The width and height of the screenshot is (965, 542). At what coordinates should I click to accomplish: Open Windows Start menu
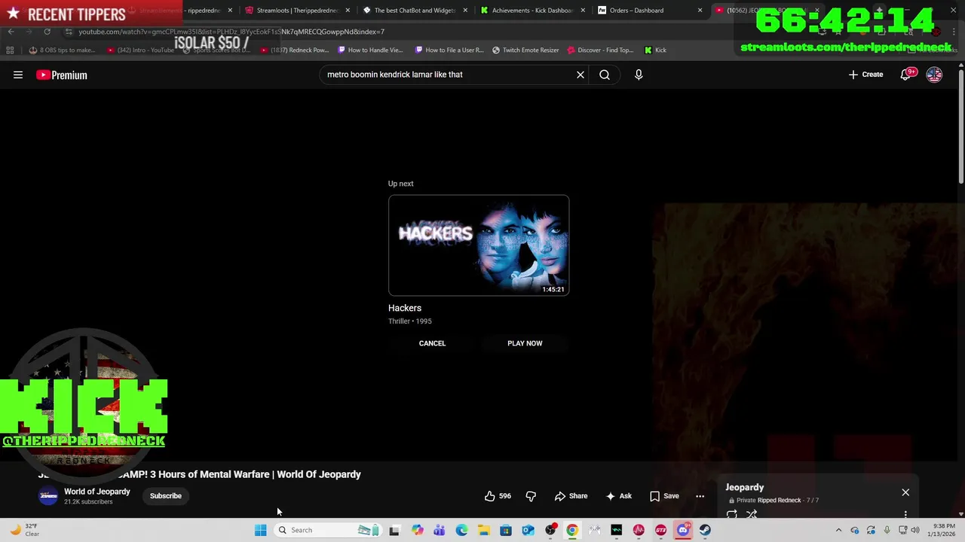click(x=260, y=530)
